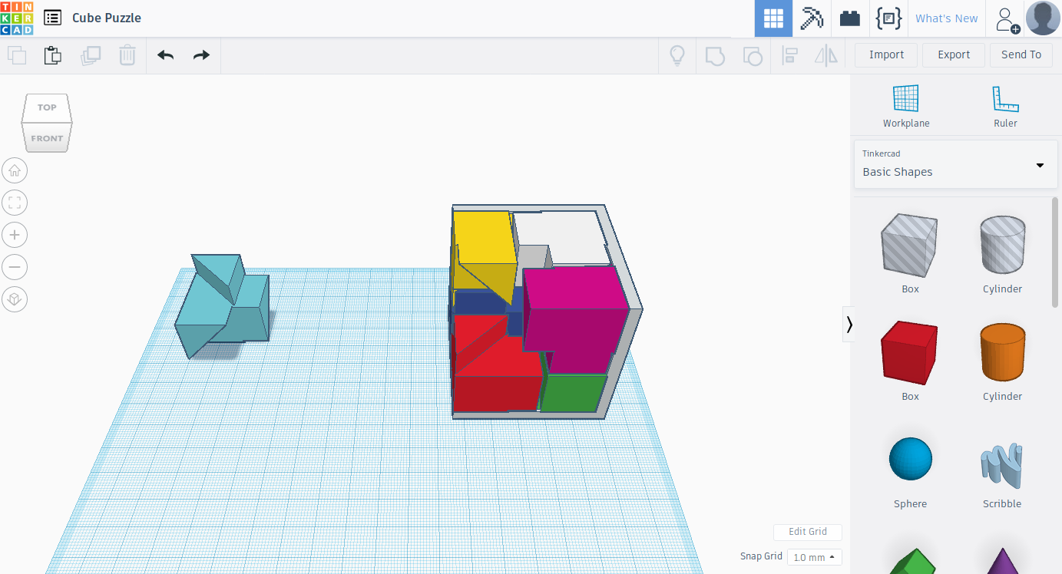Open Blocks mode pickaxe icon
1062x574 pixels.
coord(812,18)
